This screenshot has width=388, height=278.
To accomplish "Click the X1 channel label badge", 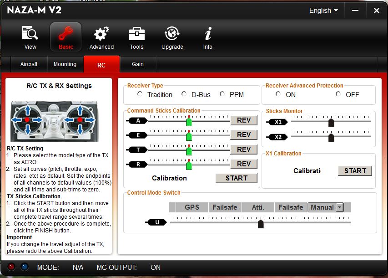I will pyautogui.click(x=277, y=122).
